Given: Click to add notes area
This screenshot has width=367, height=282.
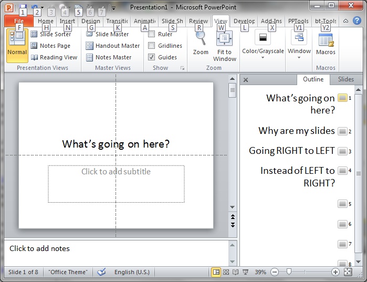Looking at the screenshot, I should pyautogui.click(x=116, y=253).
